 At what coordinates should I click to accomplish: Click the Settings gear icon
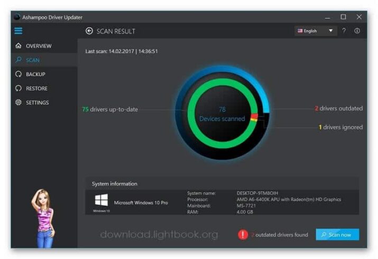click(19, 103)
